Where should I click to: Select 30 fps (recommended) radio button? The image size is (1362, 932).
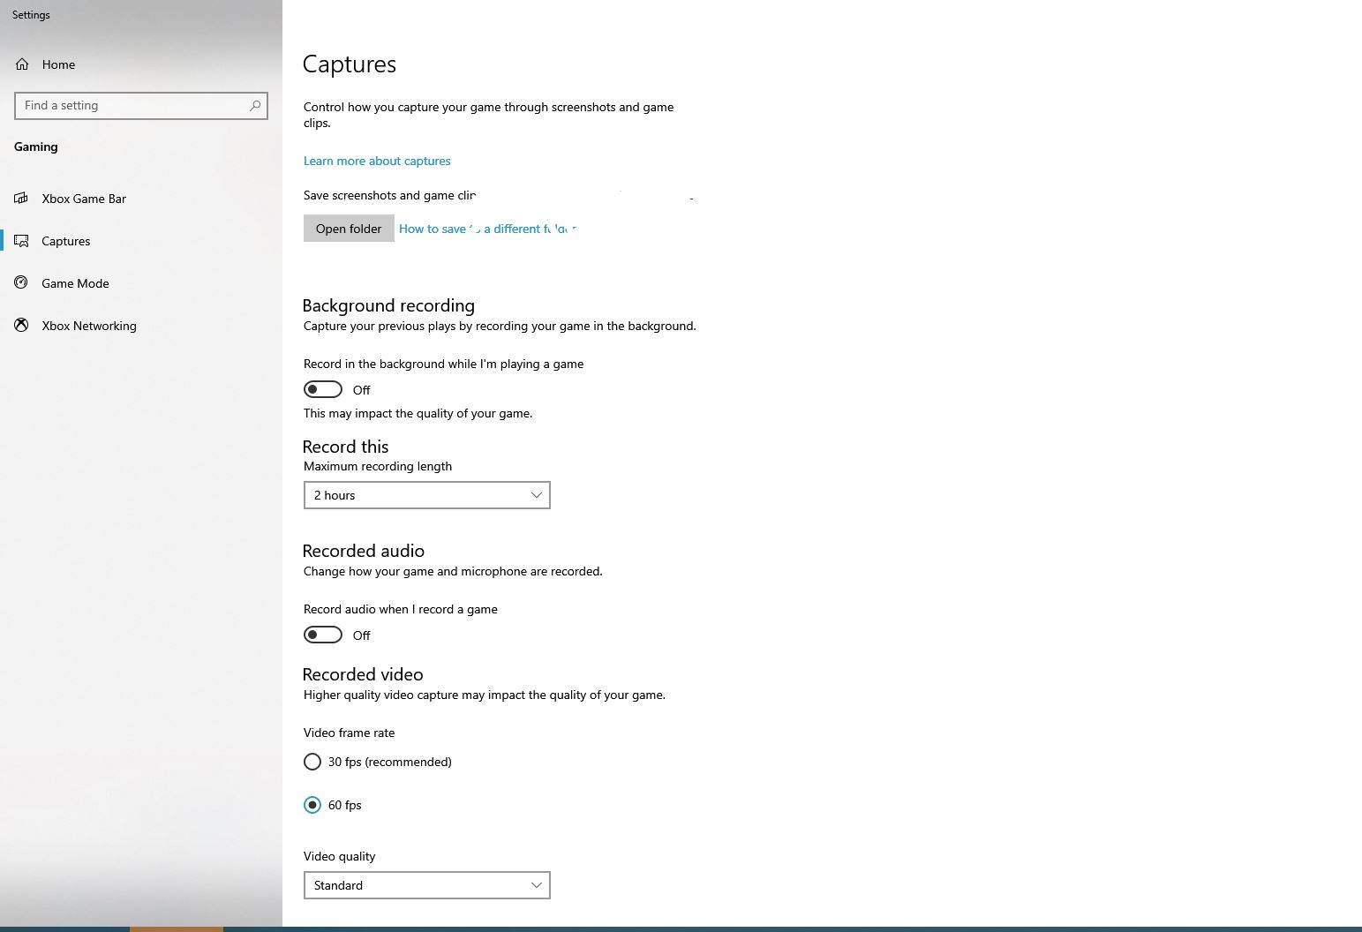(x=312, y=762)
